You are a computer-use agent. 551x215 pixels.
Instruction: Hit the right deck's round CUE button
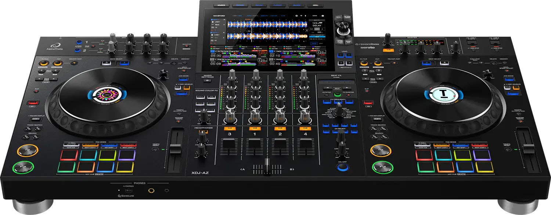point(381,150)
